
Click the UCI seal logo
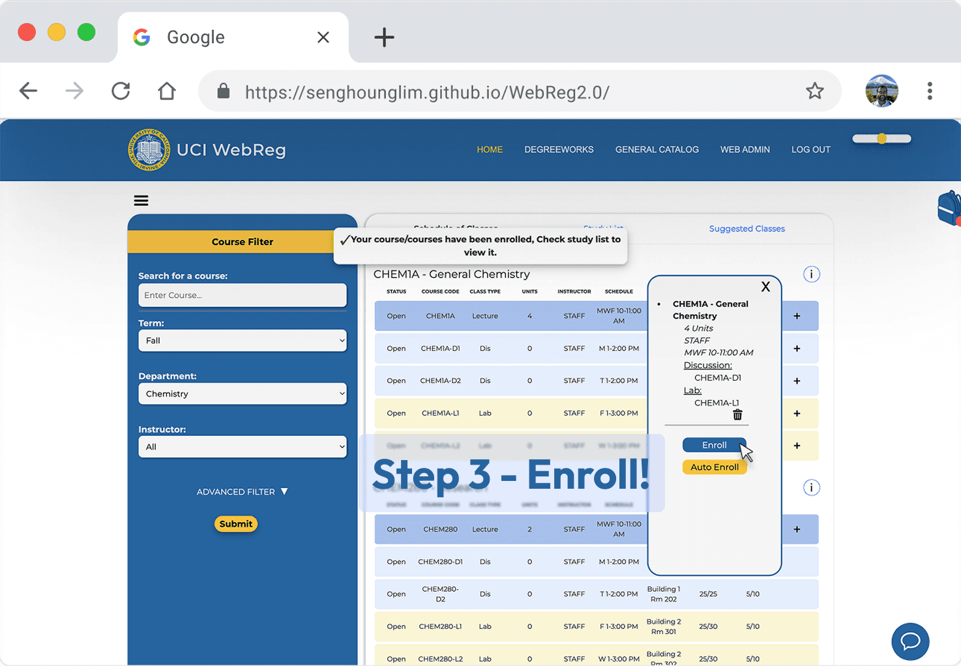pyautogui.click(x=149, y=150)
